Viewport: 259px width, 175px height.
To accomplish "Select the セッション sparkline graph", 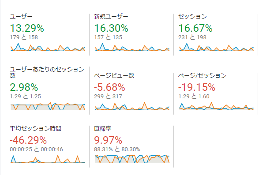I will coord(216,47).
